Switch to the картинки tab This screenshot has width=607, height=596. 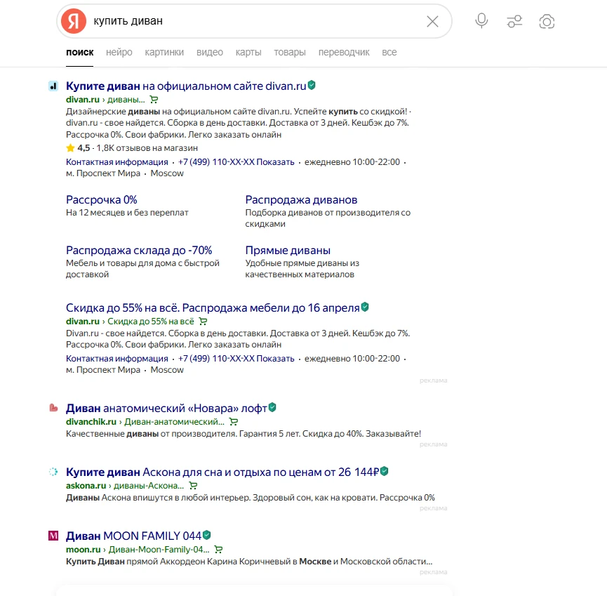tap(164, 52)
